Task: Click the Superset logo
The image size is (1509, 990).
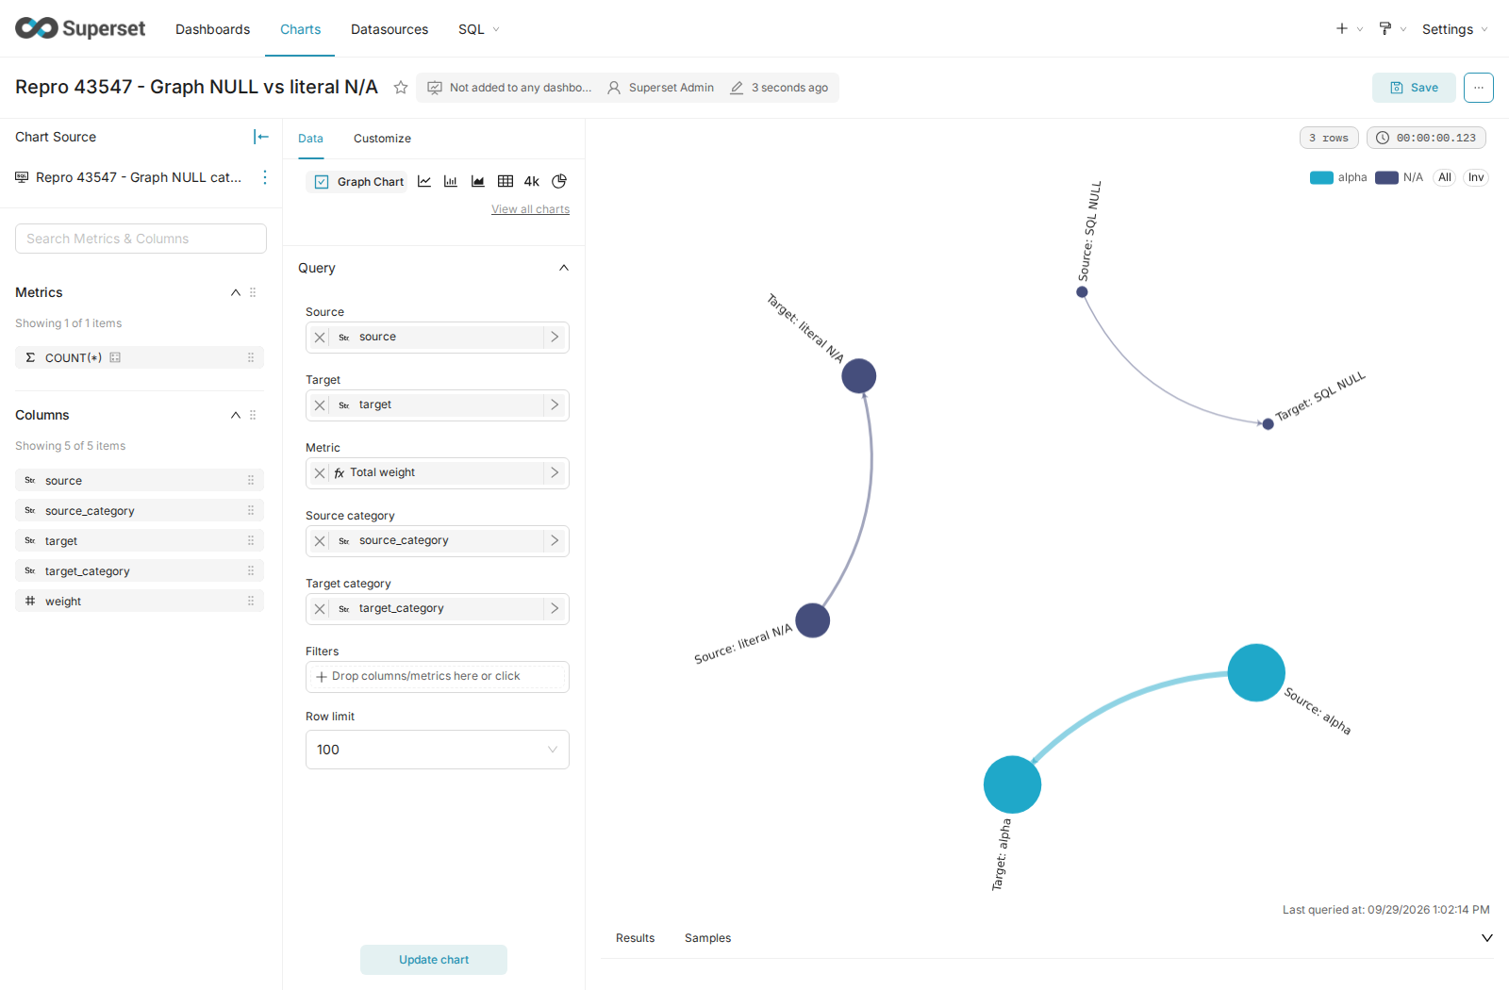Action: pyautogui.click(x=80, y=28)
